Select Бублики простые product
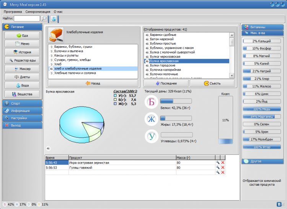The height and width of the screenshot is (209, 287). [x=187, y=44]
